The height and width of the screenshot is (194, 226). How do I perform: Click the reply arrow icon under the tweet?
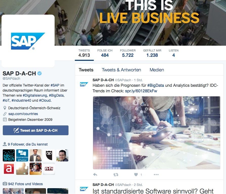tap(95, 175)
